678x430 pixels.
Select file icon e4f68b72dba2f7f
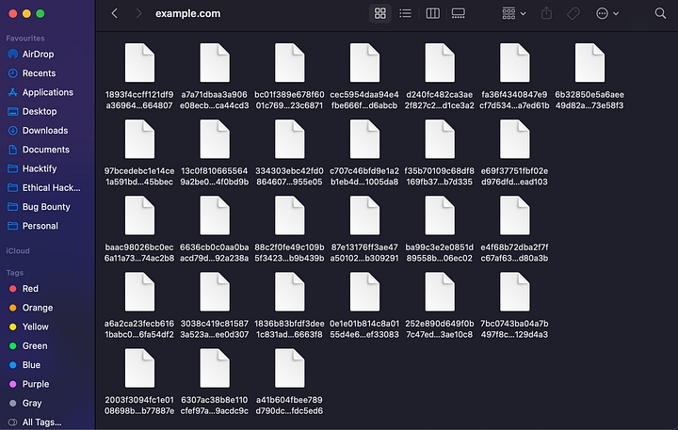pos(514,215)
